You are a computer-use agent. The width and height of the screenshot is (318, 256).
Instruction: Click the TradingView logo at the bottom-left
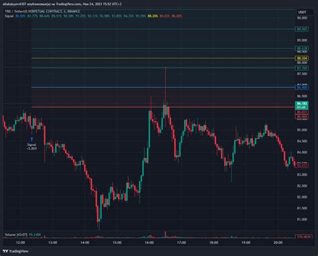(x=15, y=251)
